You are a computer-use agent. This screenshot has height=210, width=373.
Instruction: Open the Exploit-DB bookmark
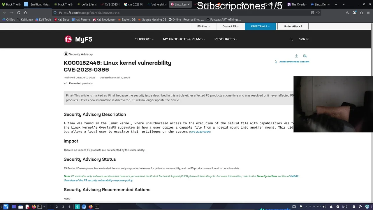point(127,20)
